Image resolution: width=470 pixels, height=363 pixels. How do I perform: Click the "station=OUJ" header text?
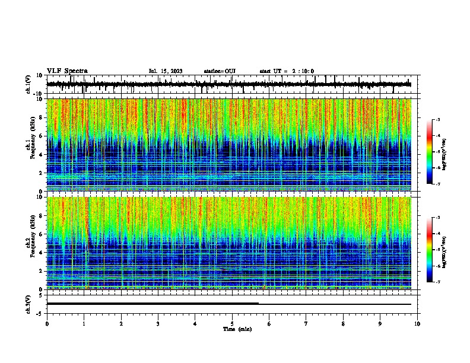pos(220,71)
